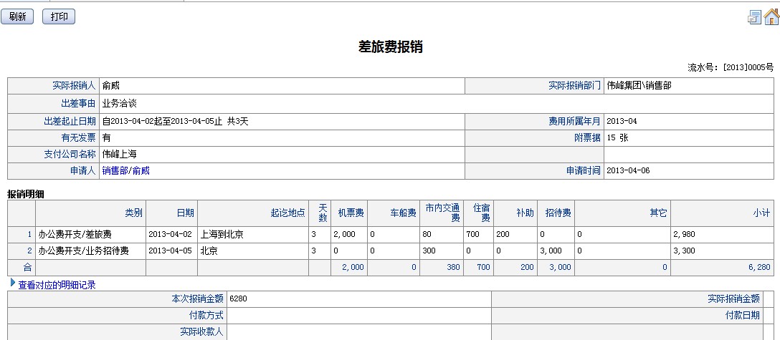Select row 2 city transport value 300

[429, 251]
